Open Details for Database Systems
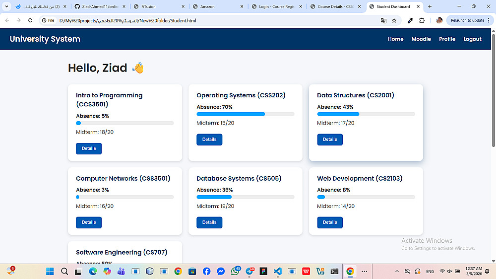The width and height of the screenshot is (496, 279). [209, 222]
